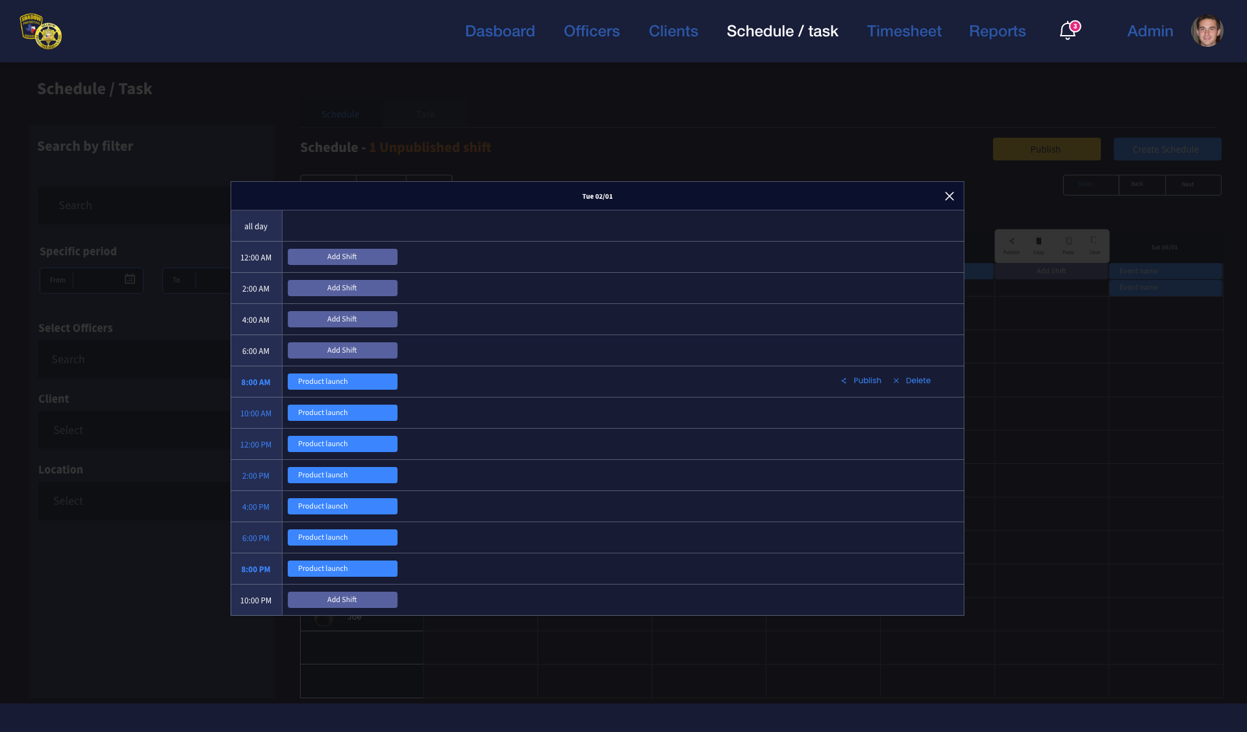Viewport: 1247px width, 732px height.
Task: Add a shift at 4:00 AM
Action: click(x=342, y=319)
